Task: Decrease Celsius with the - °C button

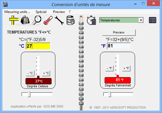Action: pyautogui.click(x=30, y=73)
